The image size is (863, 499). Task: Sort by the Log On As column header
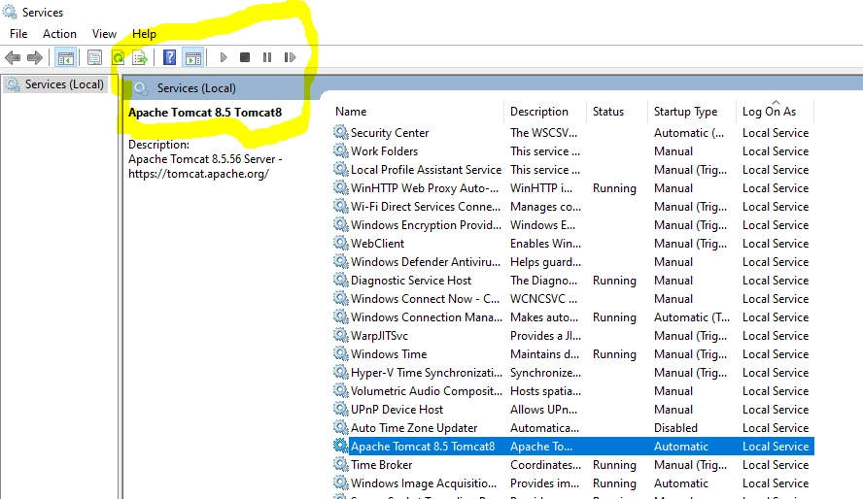point(769,112)
